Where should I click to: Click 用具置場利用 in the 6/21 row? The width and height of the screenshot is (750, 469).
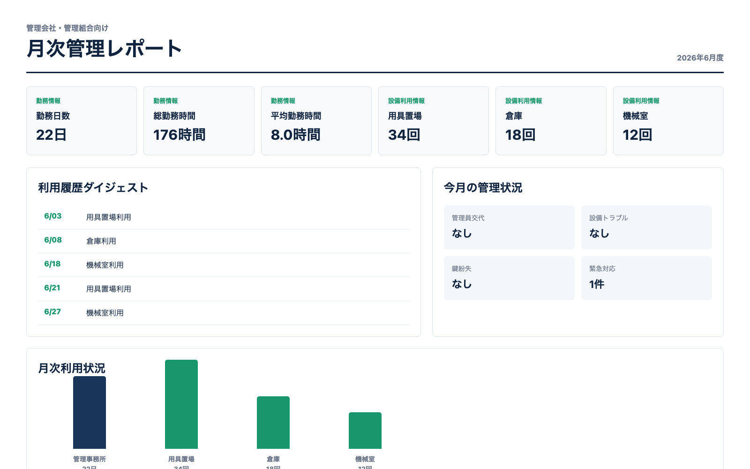(x=109, y=289)
